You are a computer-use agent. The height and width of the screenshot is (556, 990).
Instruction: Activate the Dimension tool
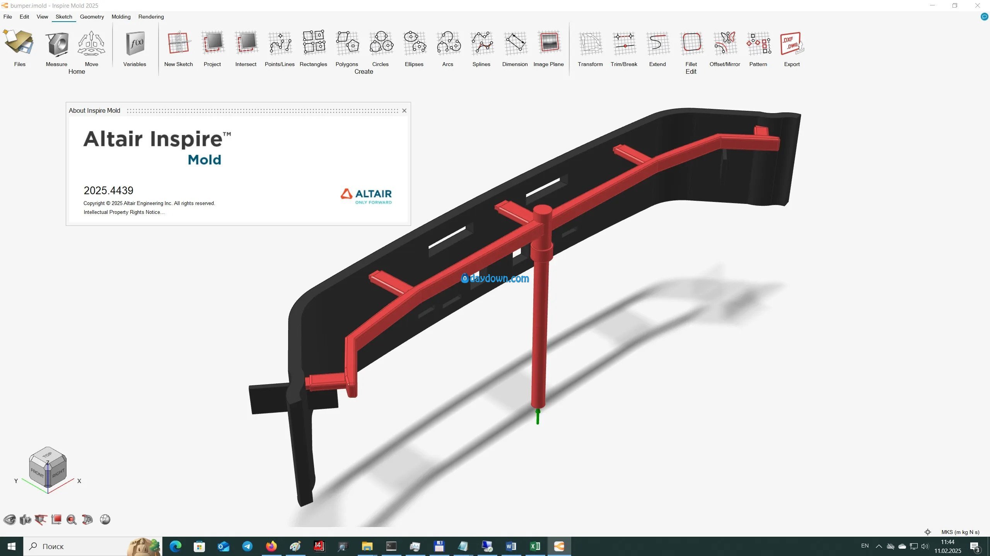515,43
